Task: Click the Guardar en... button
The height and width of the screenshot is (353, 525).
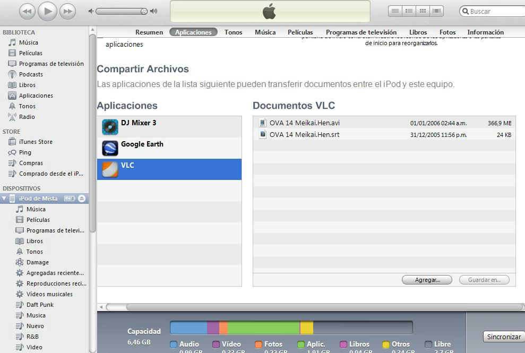Action: point(484,280)
